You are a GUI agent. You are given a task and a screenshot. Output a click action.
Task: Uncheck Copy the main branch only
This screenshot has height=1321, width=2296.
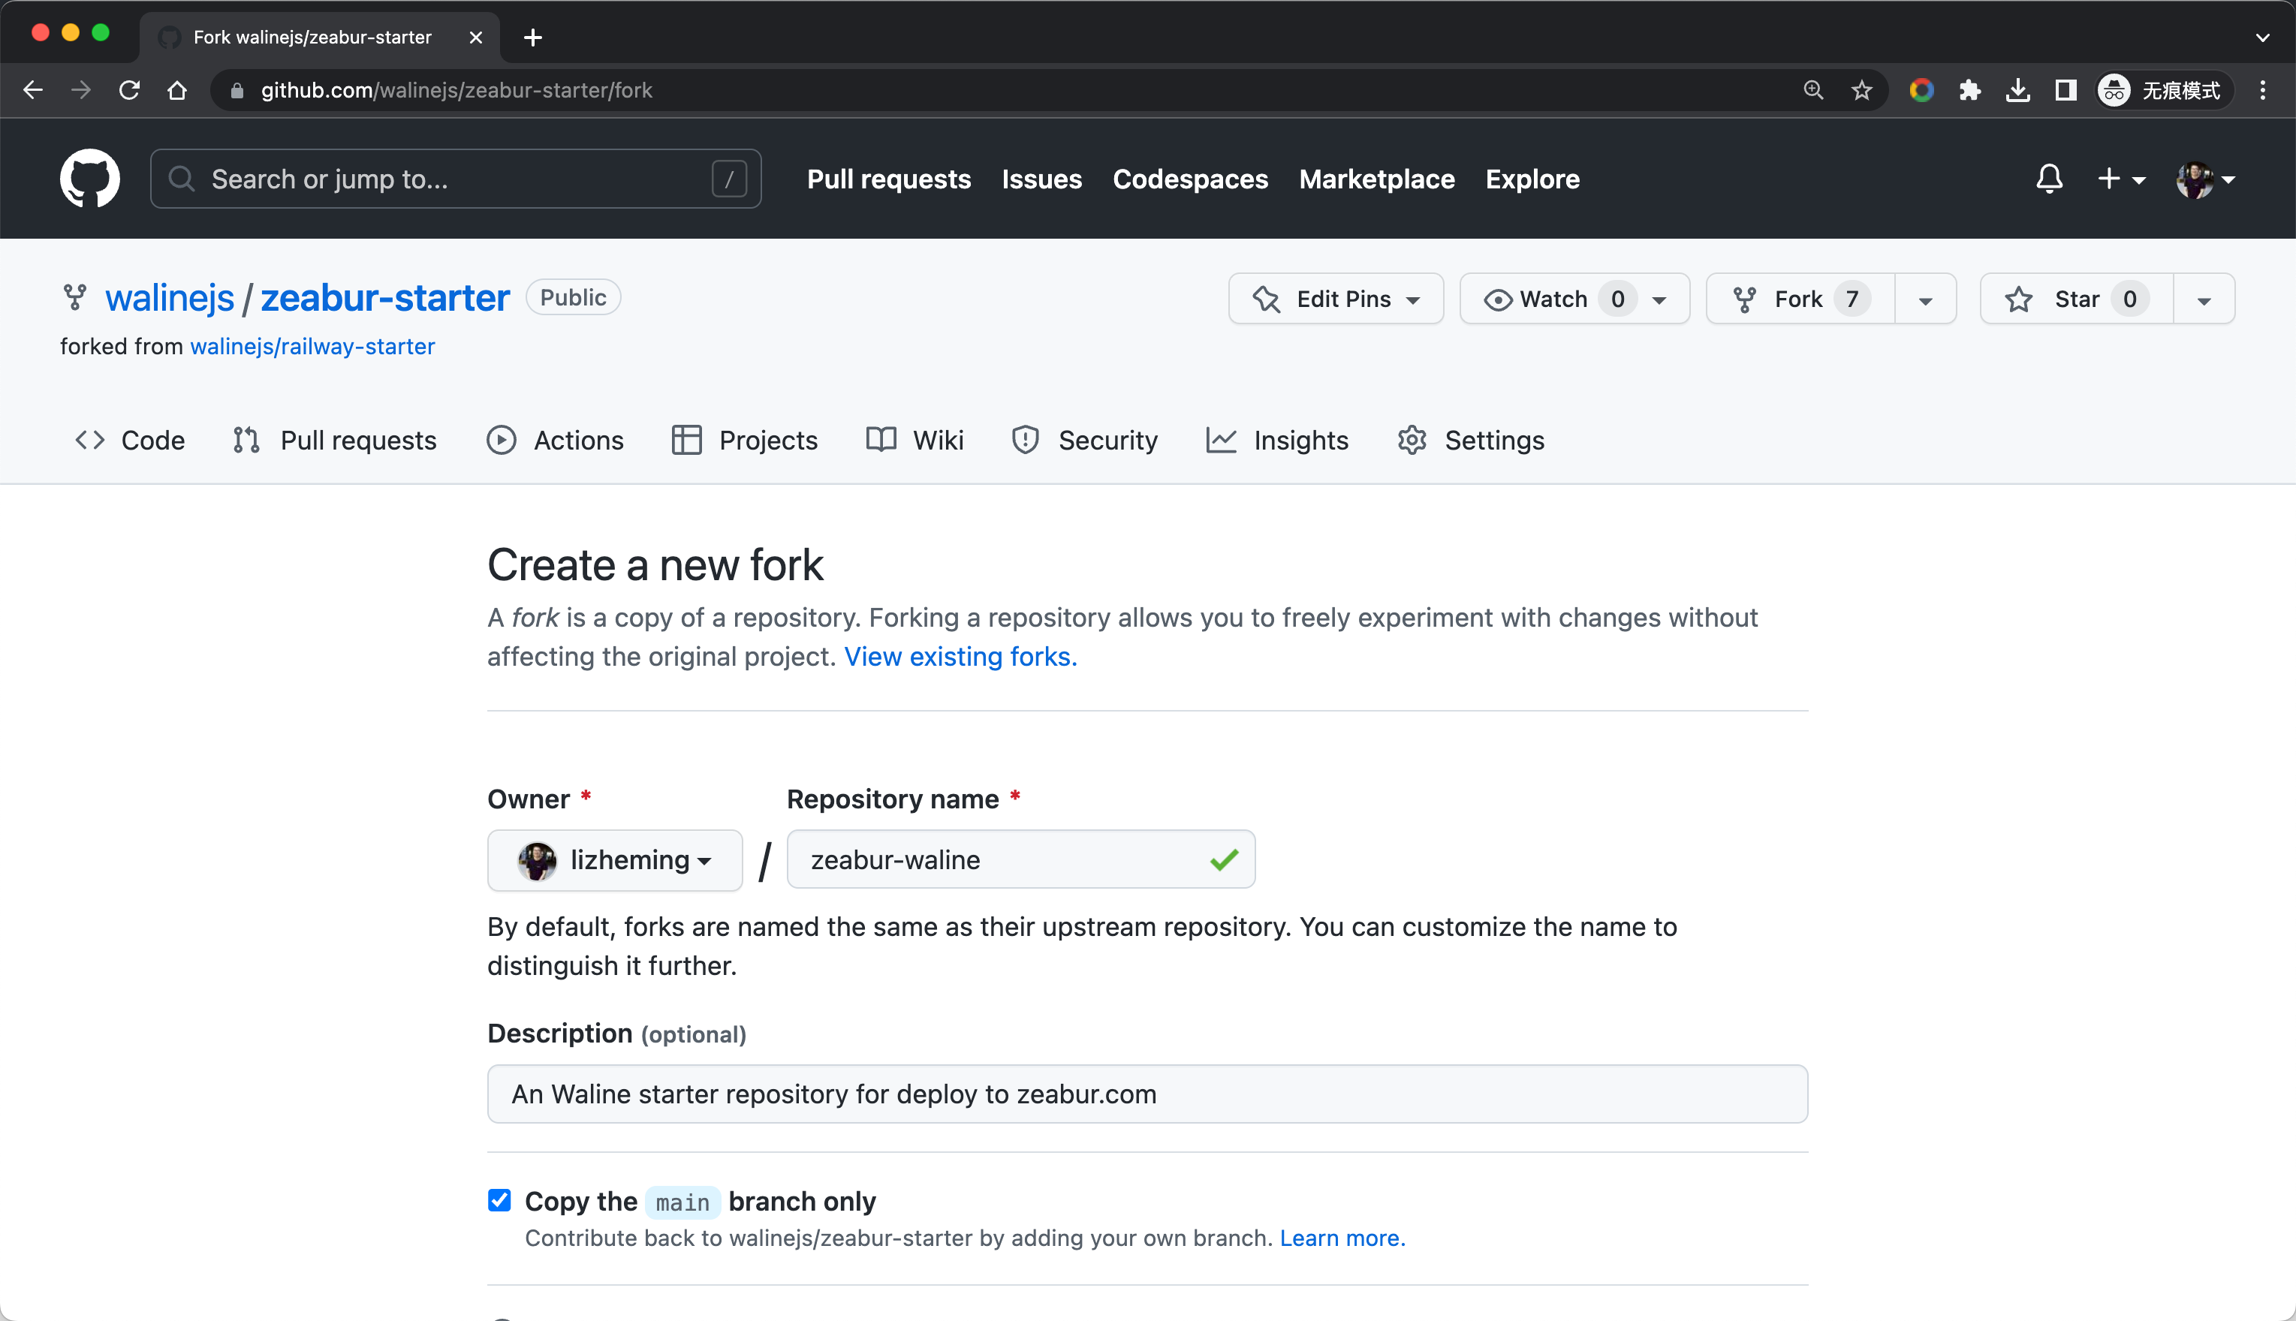click(x=499, y=1200)
